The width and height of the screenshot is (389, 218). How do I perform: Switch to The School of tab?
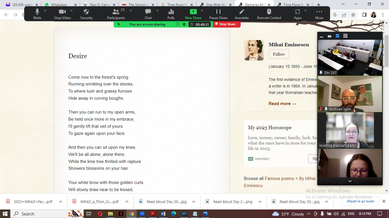coord(138,5)
